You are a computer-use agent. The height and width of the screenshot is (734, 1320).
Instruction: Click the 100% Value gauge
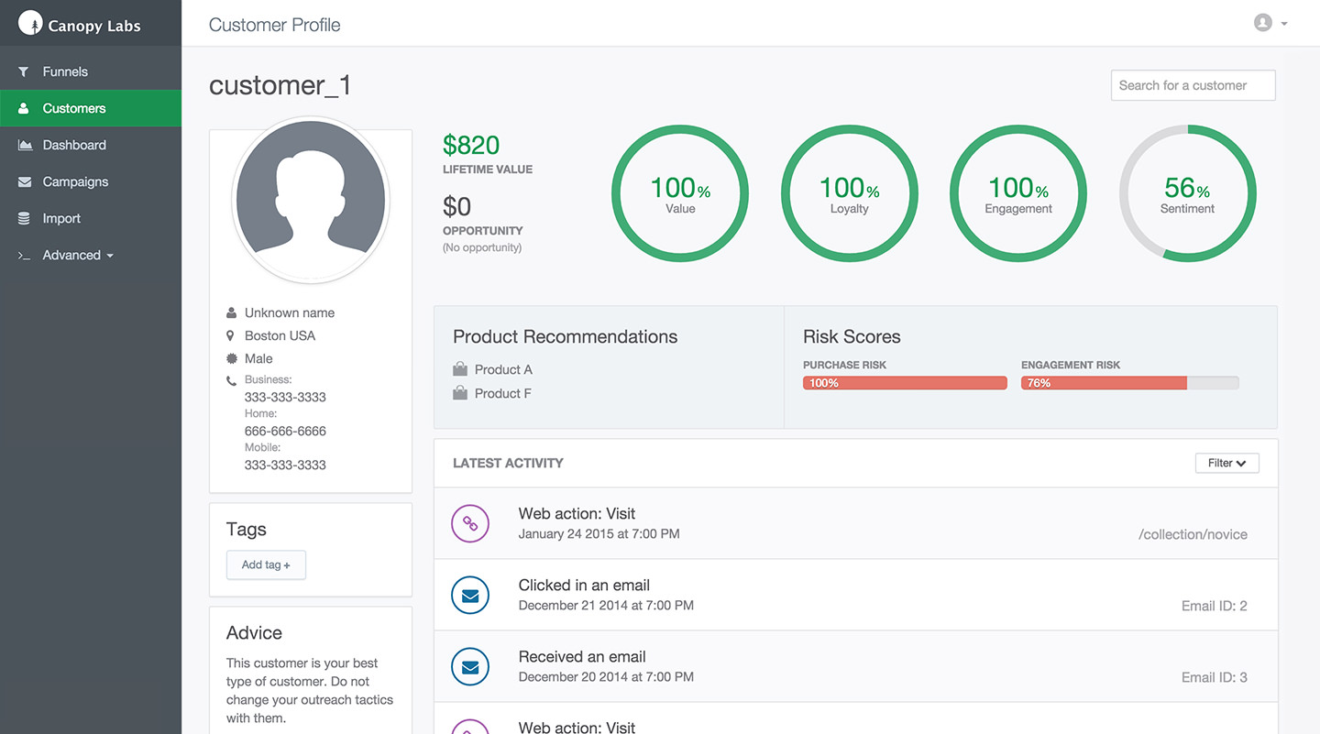click(680, 194)
